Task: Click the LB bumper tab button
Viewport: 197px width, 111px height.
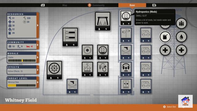Action: click(43, 5)
